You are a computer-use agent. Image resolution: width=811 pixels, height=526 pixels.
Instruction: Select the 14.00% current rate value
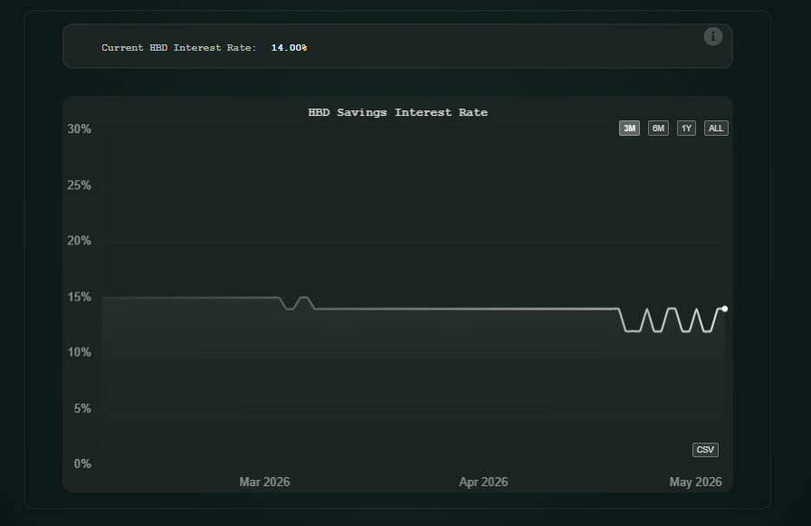[x=289, y=48]
